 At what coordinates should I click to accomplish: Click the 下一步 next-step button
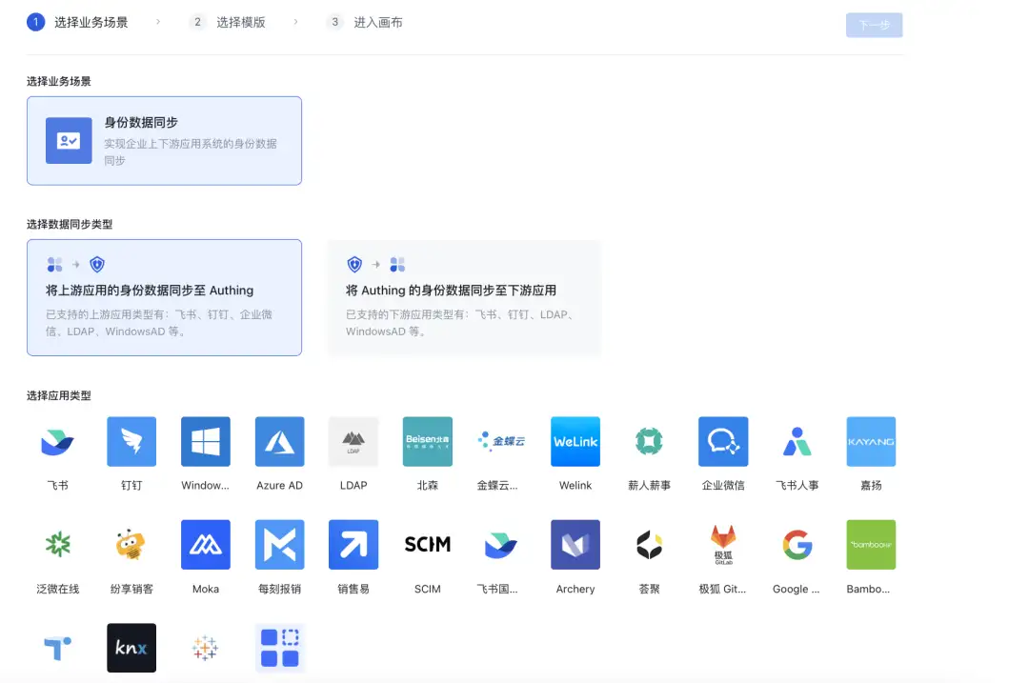point(874,25)
